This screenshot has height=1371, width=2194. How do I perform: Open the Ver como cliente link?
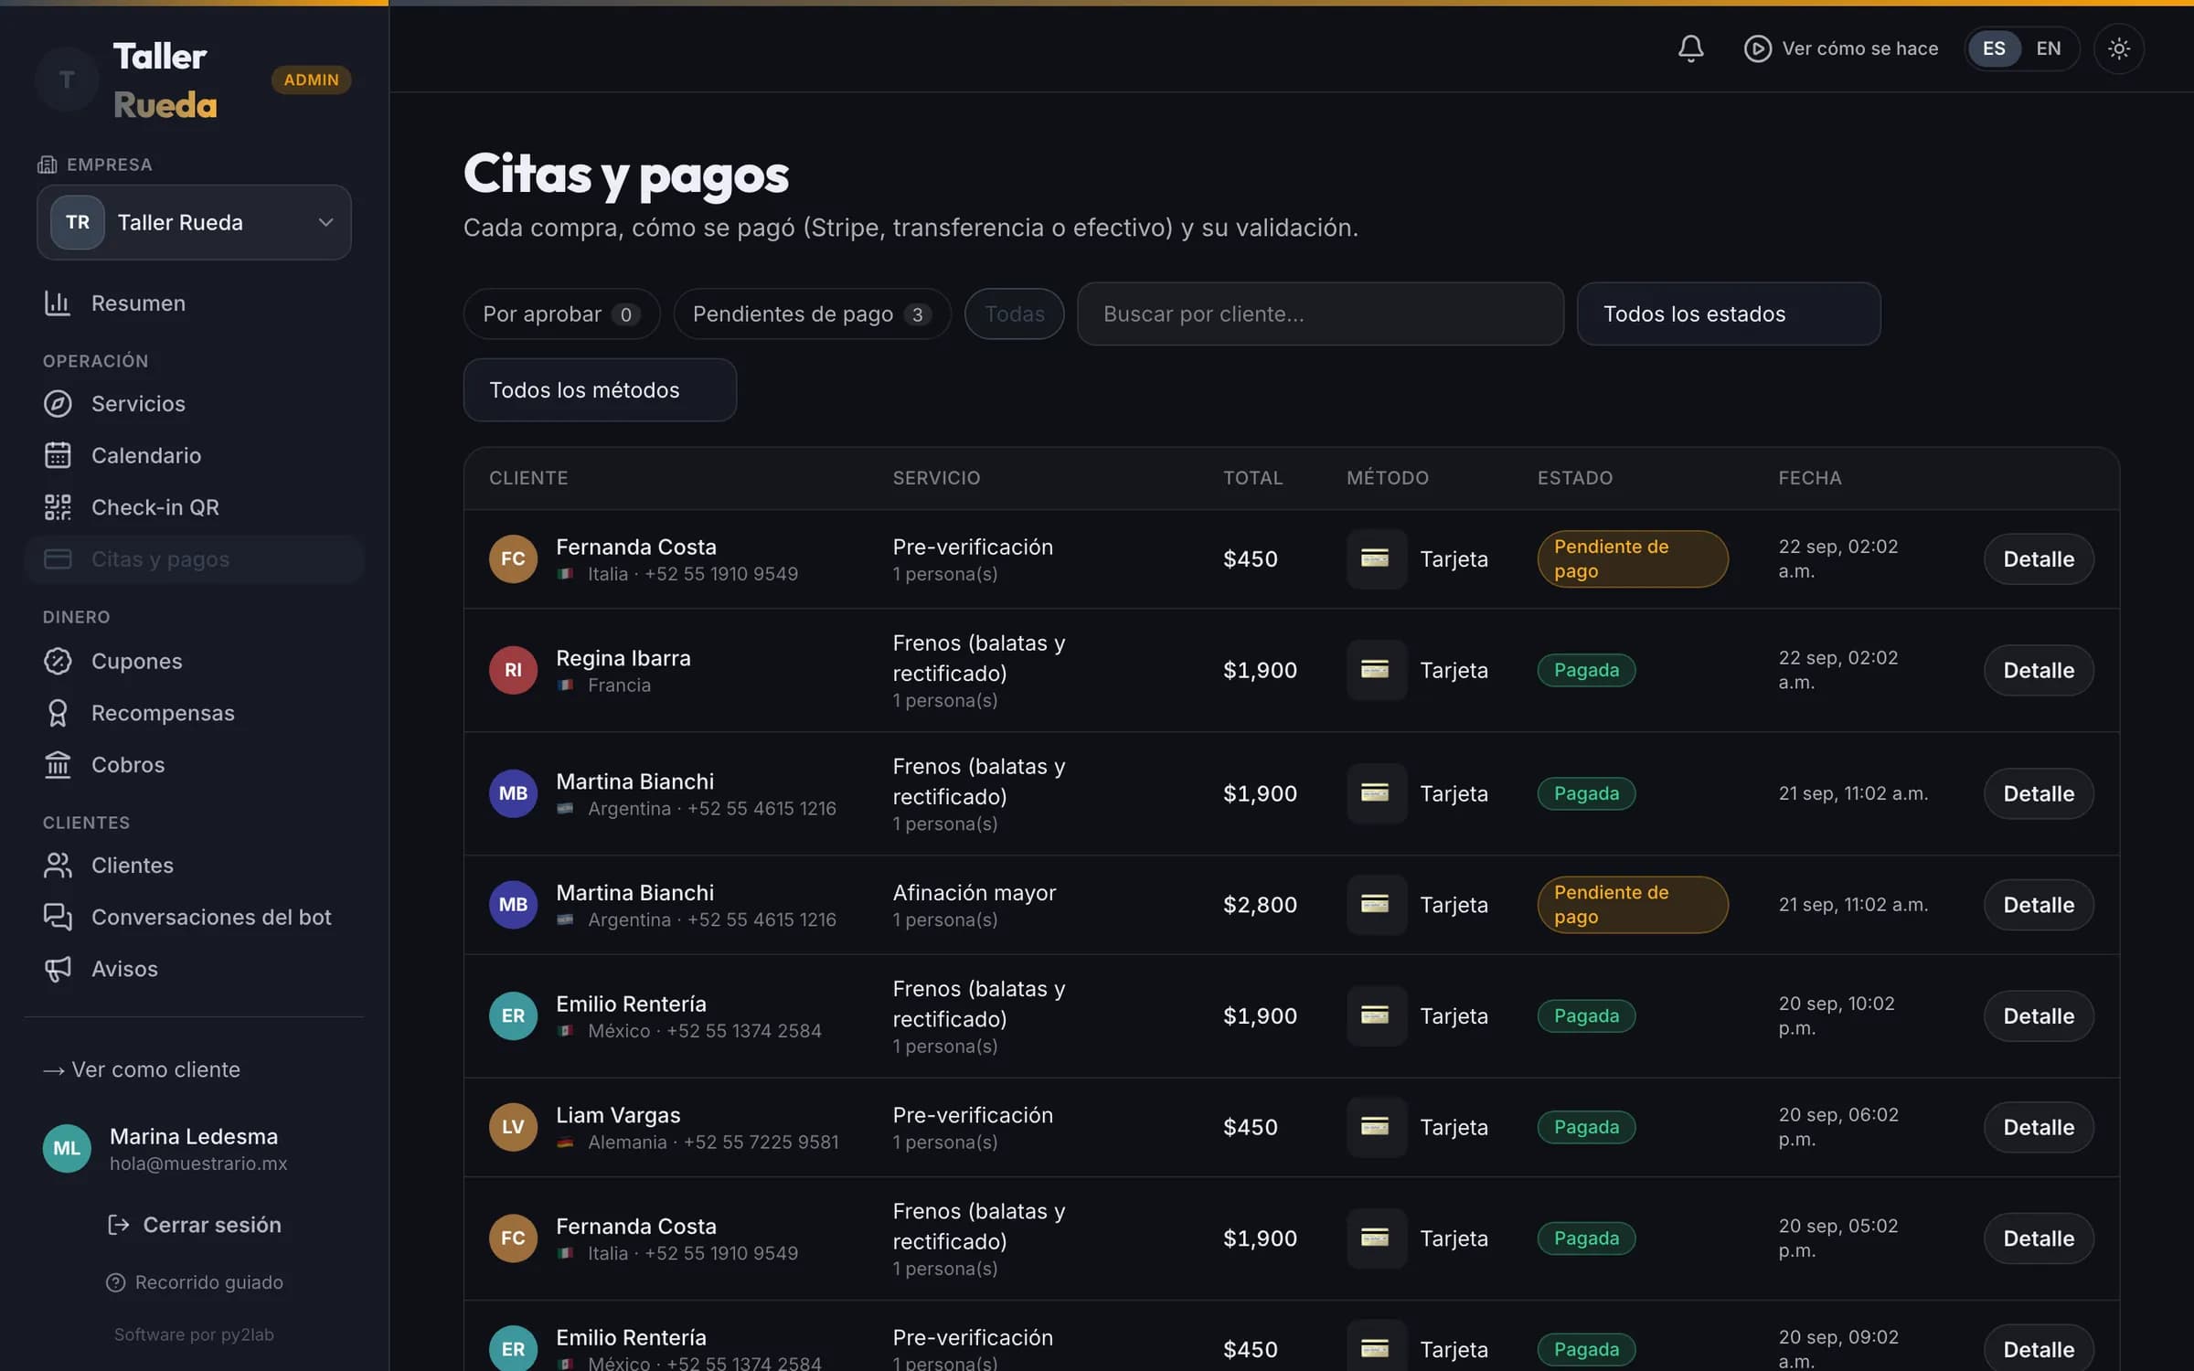(142, 1069)
